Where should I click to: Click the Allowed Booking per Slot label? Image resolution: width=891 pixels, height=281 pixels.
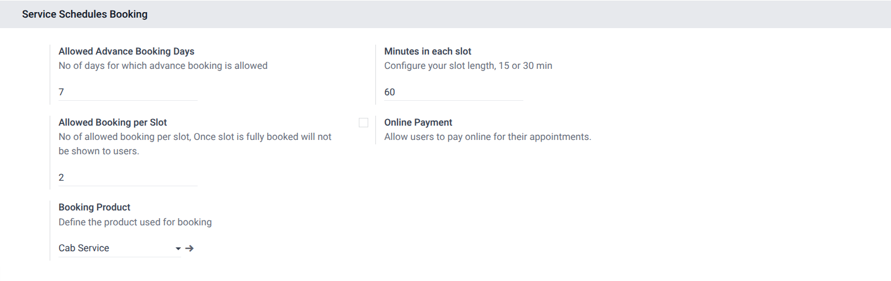pos(113,122)
